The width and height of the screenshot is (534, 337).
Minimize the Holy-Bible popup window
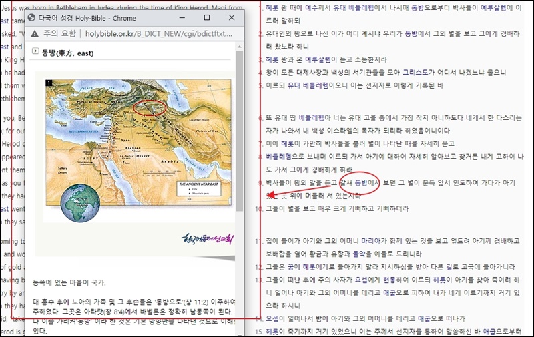click(182, 18)
